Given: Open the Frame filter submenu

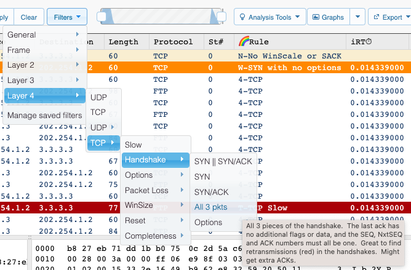Looking at the screenshot, I should [44, 50].
